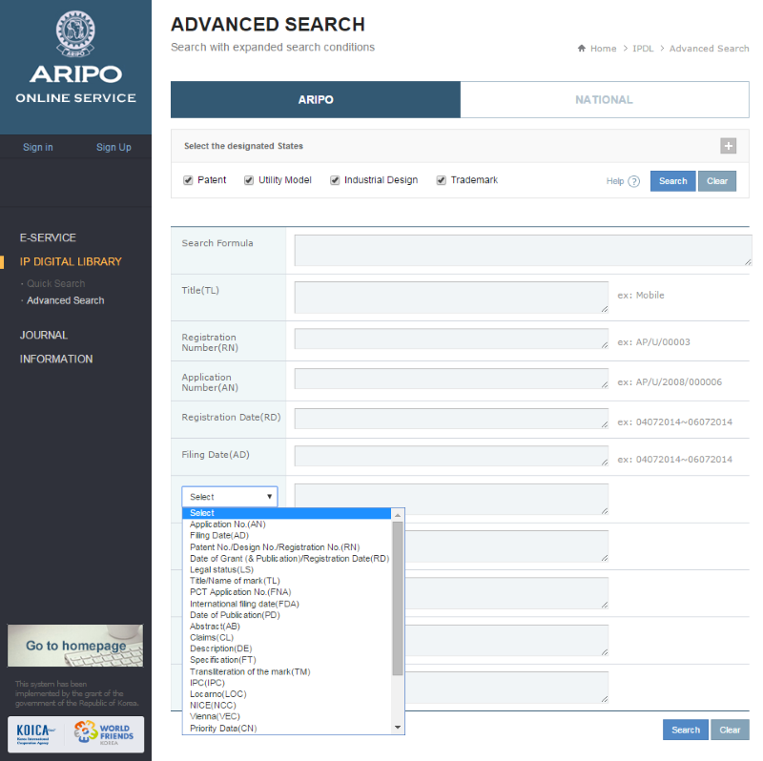Open the World Friends Korea logo

105,735
